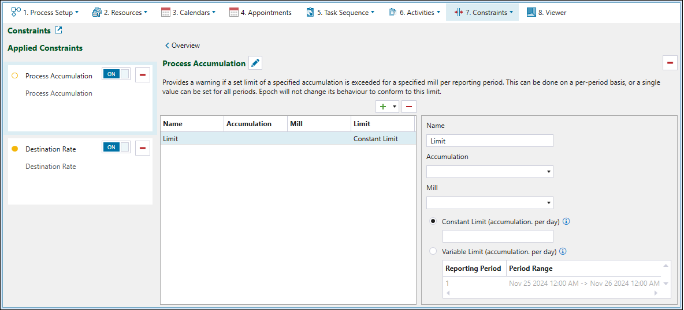Select the Constraints tab
The width and height of the screenshot is (684, 310).
point(482,13)
